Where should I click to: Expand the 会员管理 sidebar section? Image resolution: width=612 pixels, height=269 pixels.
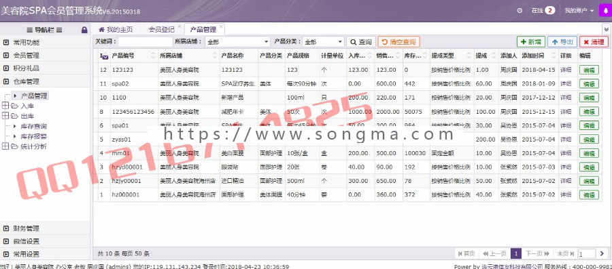tap(46, 56)
